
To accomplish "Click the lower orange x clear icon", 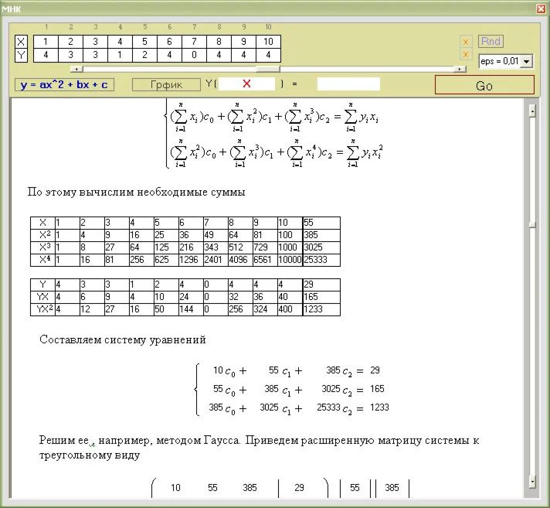I will click(466, 55).
